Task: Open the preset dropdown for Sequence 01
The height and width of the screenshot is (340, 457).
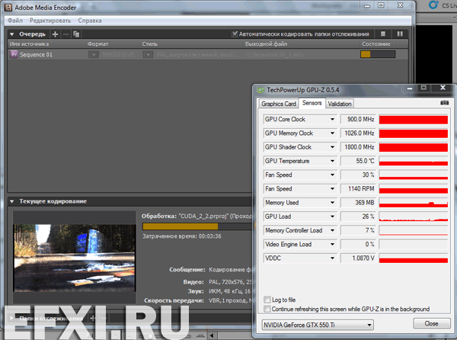Action: point(148,55)
